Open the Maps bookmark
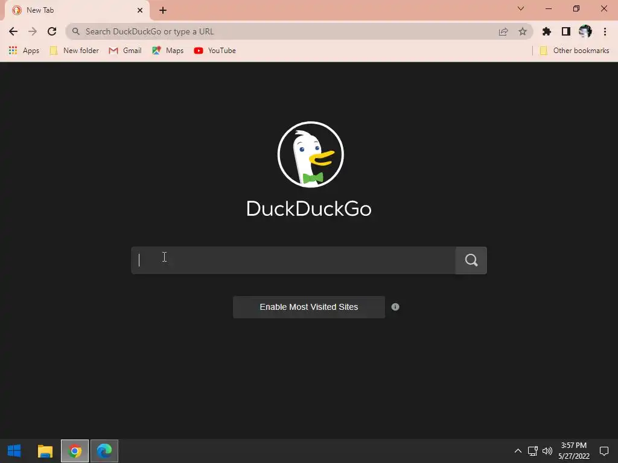This screenshot has width=618, height=463. pyautogui.click(x=168, y=51)
